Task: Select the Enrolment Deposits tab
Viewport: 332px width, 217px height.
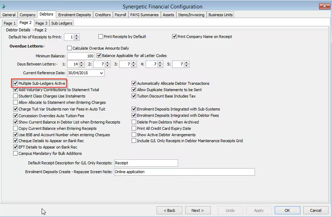Action: (74, 15)
